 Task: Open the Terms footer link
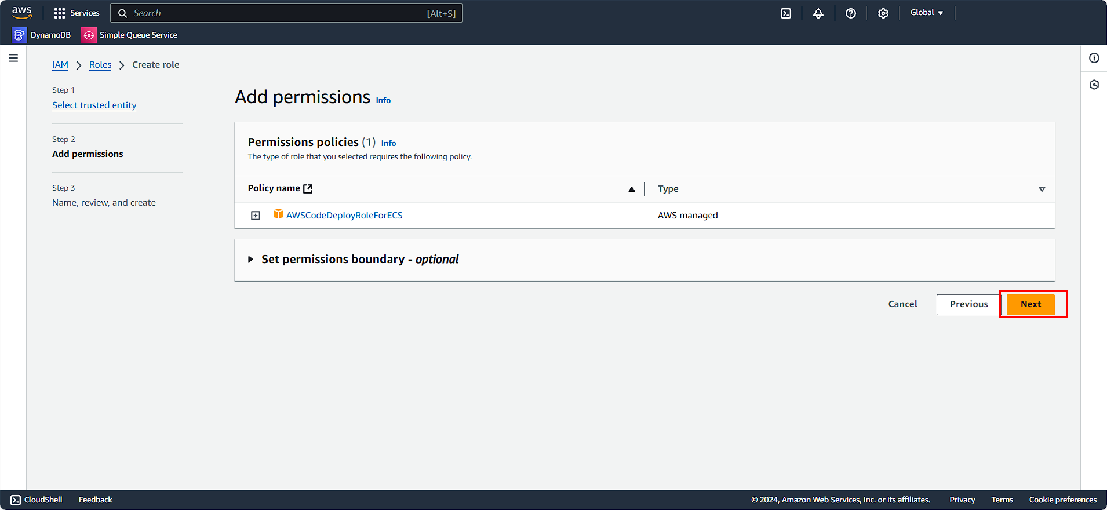(1002, 500)
